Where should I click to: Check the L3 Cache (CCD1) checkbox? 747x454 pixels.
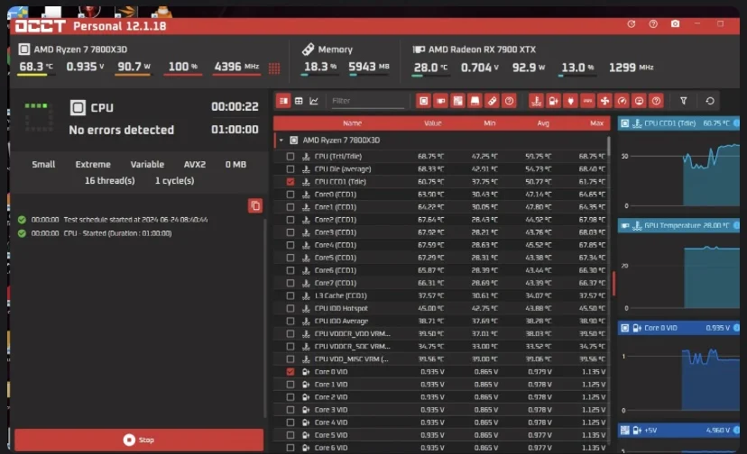click(x=290, y=295)
